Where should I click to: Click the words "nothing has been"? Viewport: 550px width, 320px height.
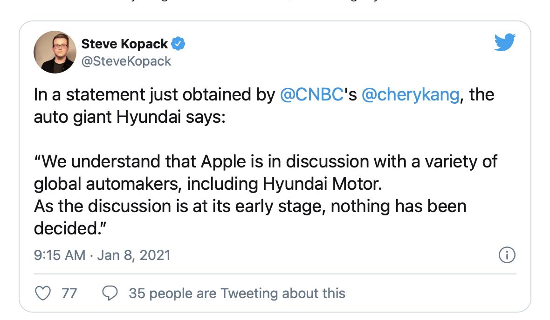pos(399,206)
